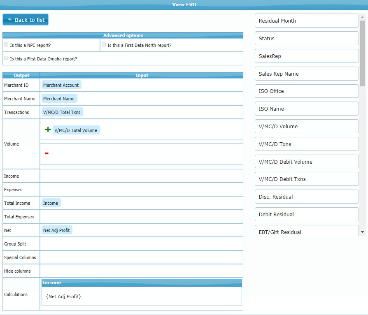Enable the NPC report checkbox
This screenshot has width=368, height=315.
(x=6, y=44)
